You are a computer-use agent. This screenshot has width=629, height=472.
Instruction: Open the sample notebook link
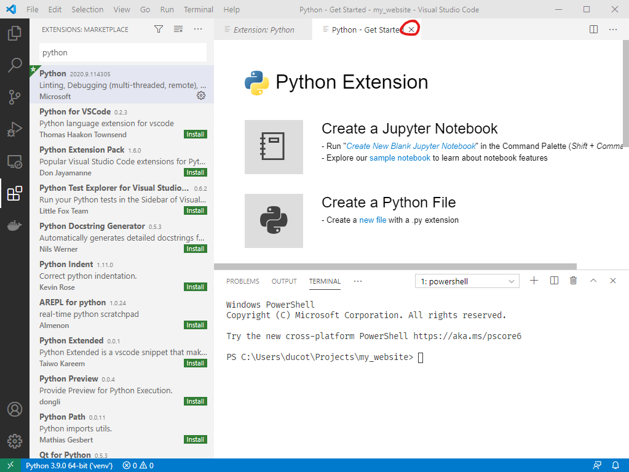click(400, 158)
